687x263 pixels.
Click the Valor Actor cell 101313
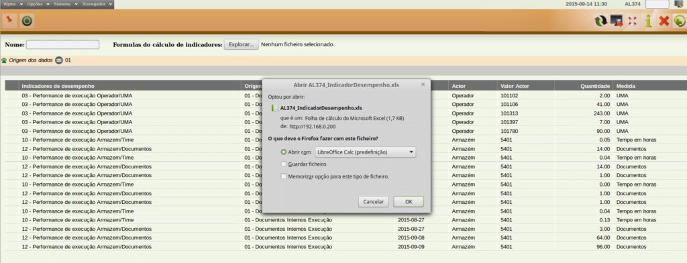(x=509, y=113)
